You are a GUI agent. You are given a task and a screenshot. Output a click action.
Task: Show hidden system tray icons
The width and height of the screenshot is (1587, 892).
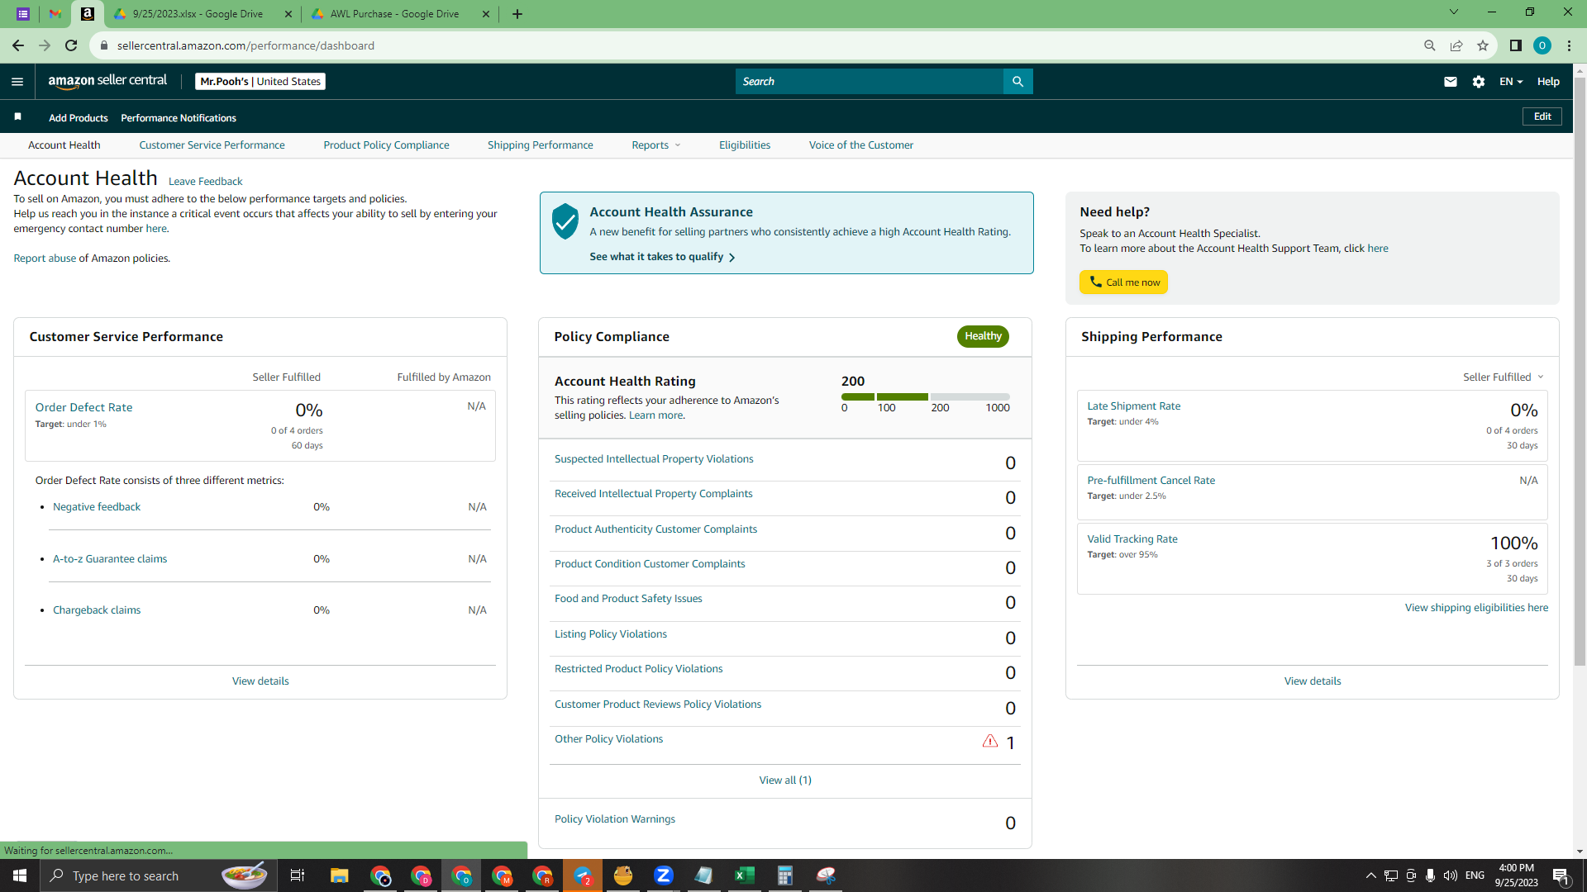(1370, 875)
